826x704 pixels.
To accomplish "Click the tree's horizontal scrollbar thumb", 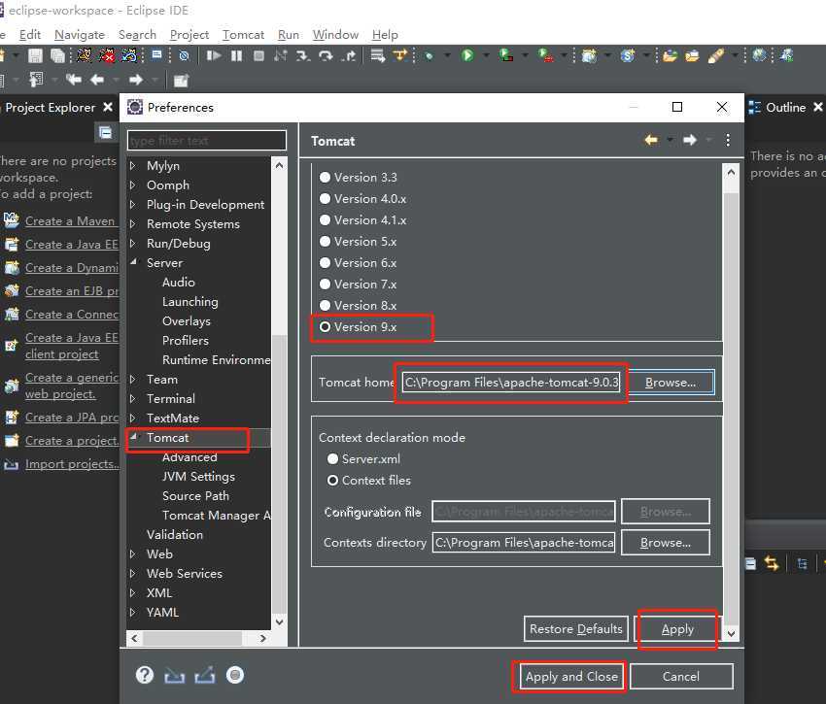I will click(192, 638).
